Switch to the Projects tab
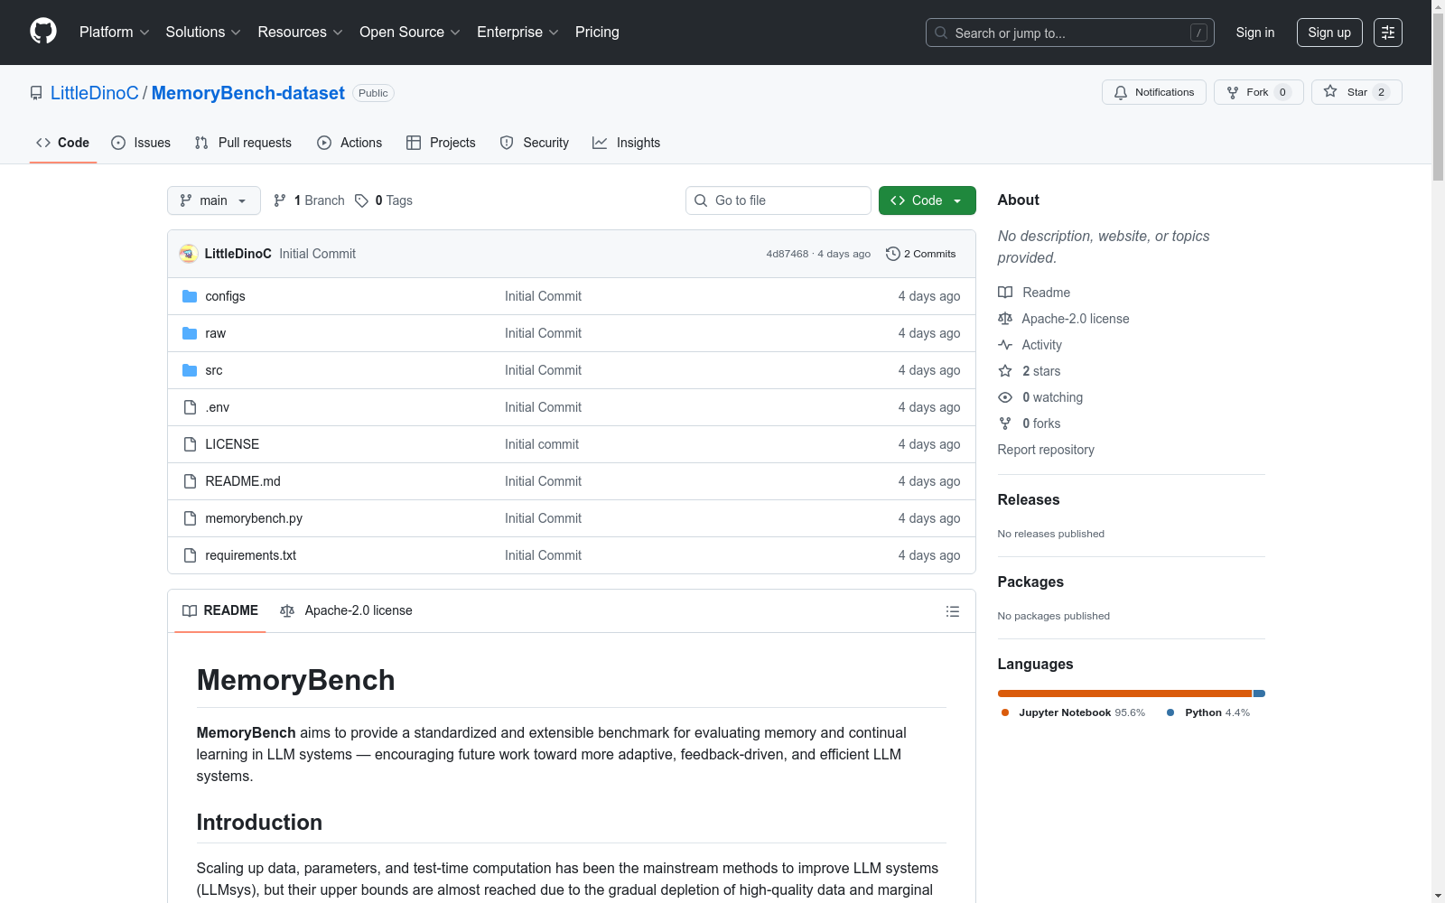This screenshot has height=903, width=1445. point(441,143)
